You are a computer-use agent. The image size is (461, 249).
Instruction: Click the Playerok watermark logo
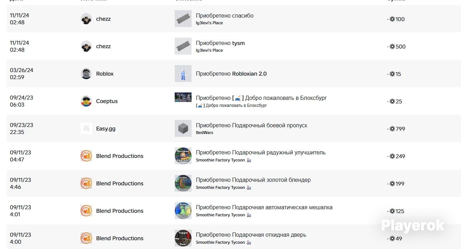tap(413, 225)
